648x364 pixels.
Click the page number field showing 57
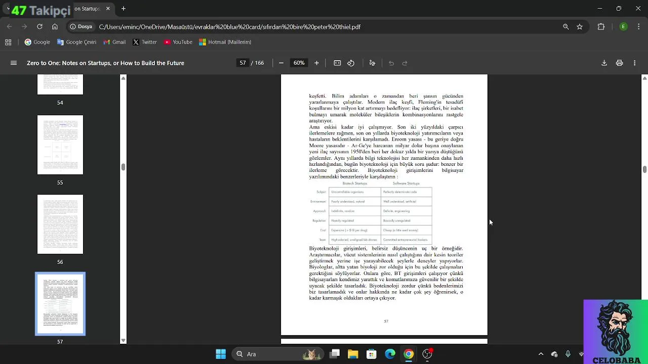coord(243,63)
